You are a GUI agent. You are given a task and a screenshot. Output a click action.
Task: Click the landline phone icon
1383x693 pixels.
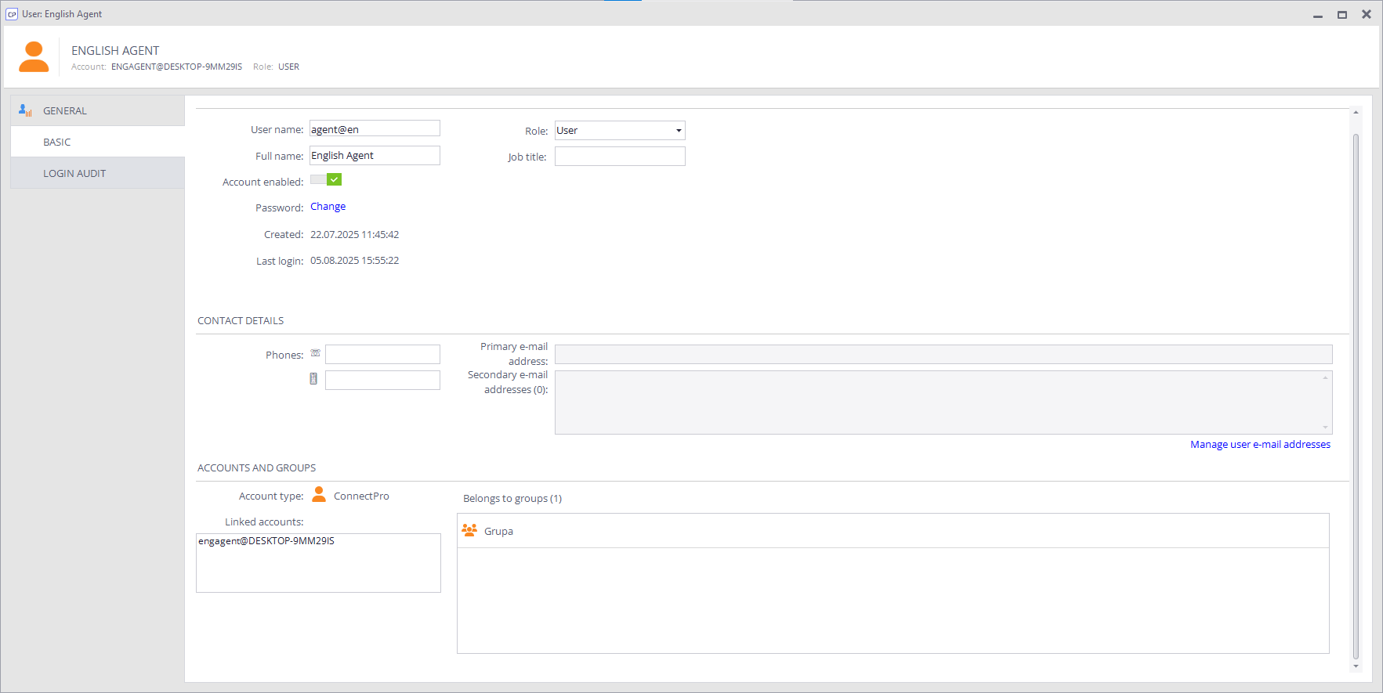pos(315,353)
